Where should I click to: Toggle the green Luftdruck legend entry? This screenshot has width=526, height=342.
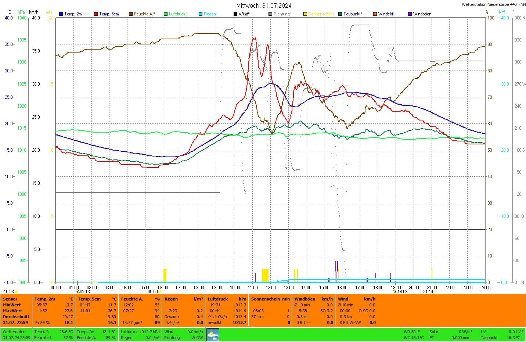coord(176,14)
